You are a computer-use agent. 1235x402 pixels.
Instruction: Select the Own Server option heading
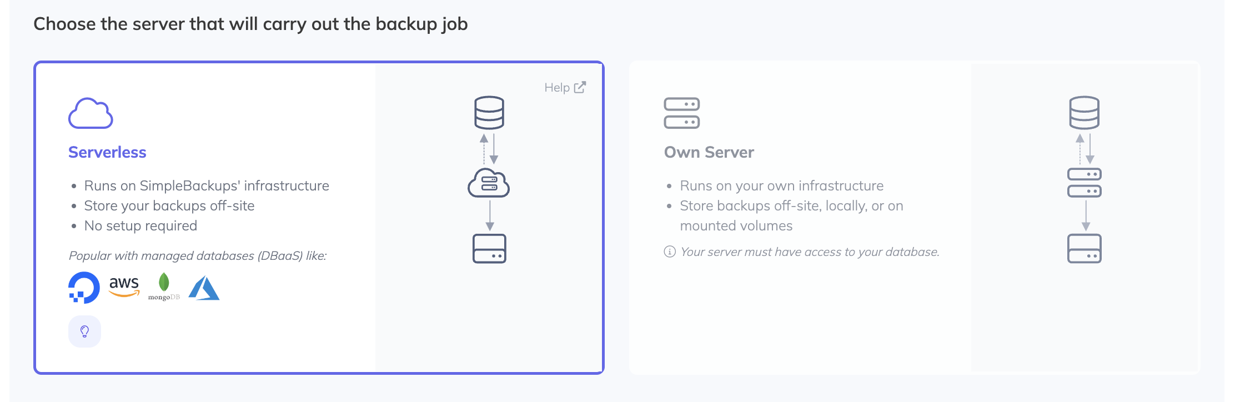(709, 152)
